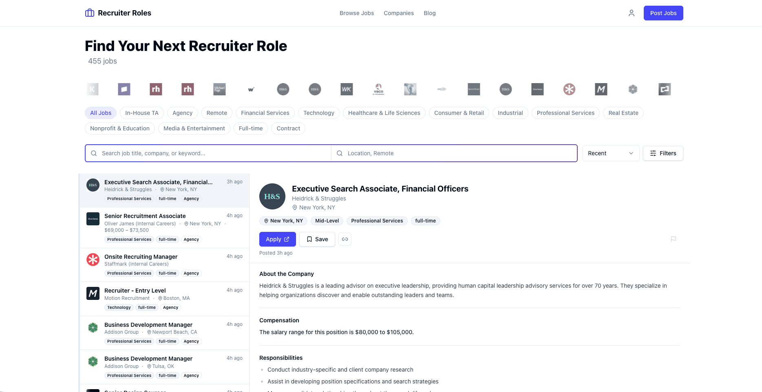Open the Senior Recruitment Associate listing
Image resolution: width=762 pixels, height=392 pixels.
145,216
